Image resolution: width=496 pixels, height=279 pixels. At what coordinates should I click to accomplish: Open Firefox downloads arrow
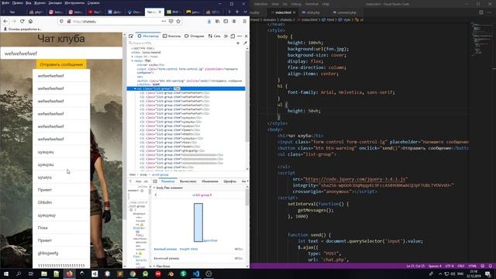(x=209, y=21)
